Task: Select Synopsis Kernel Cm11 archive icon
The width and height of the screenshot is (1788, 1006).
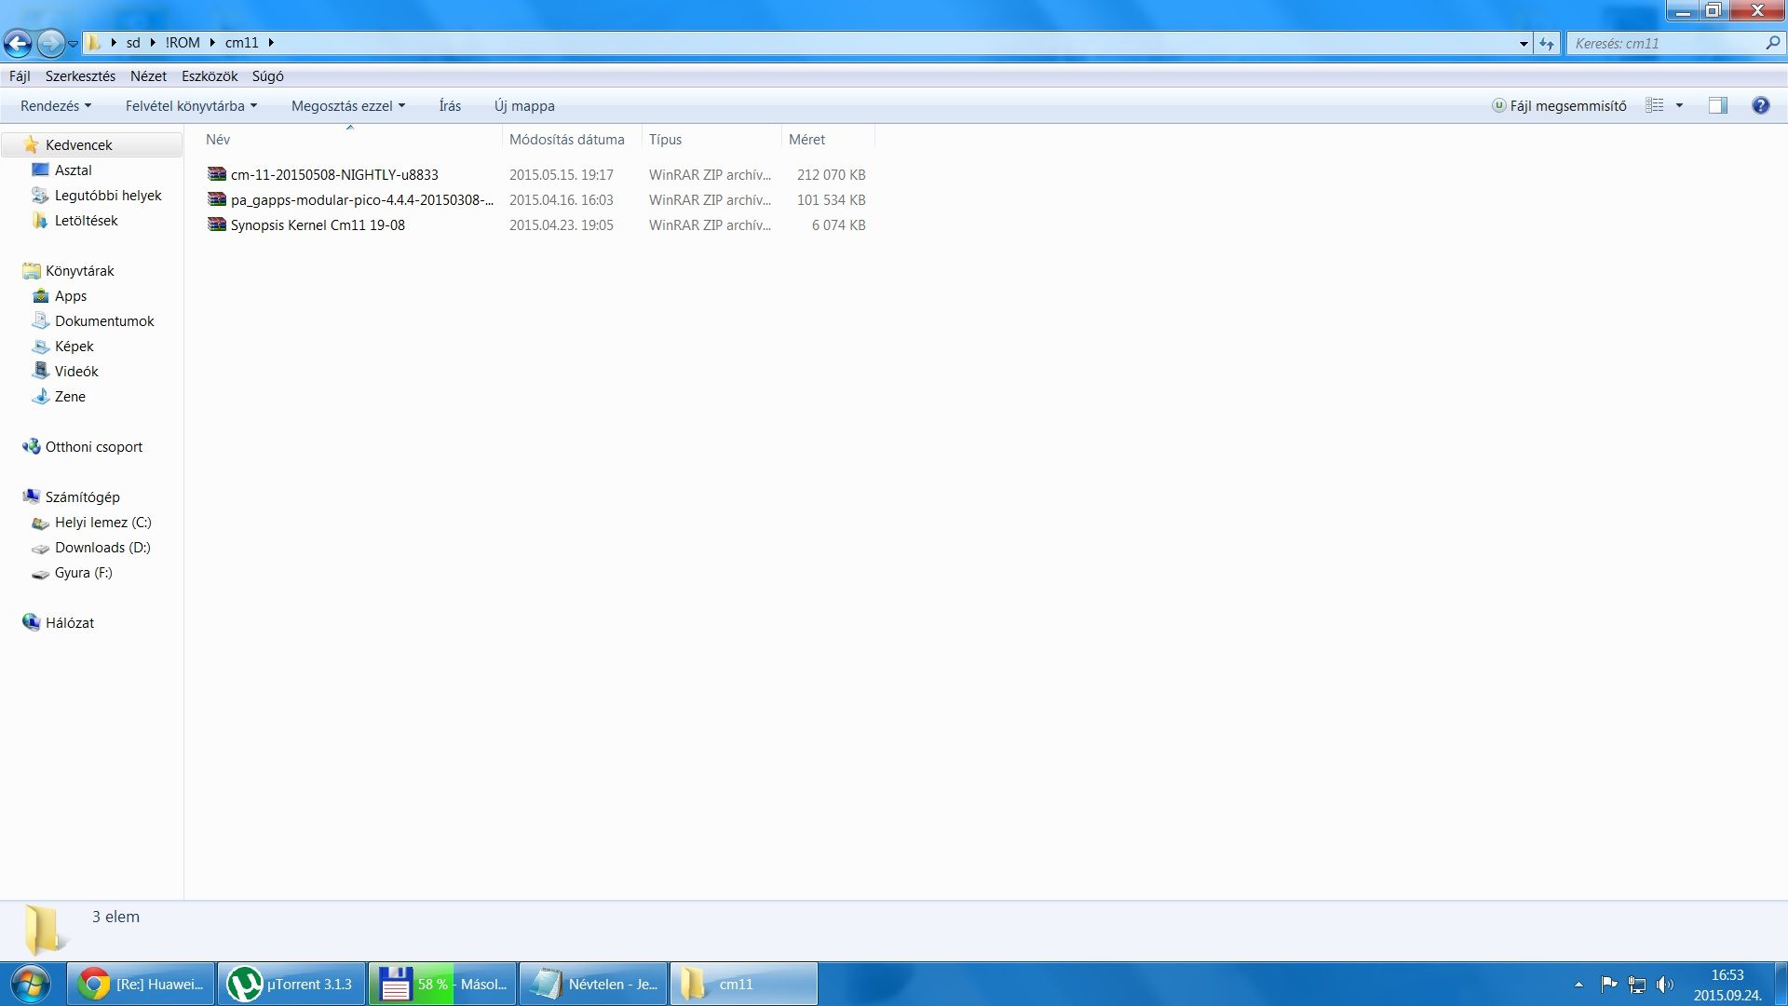Action: click(217, 224)
